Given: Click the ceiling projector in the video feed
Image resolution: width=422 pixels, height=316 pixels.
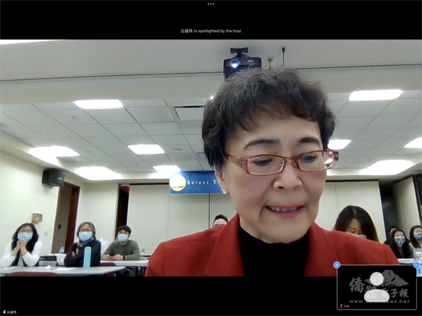Looking at the screenshot, I should [241, 64].
